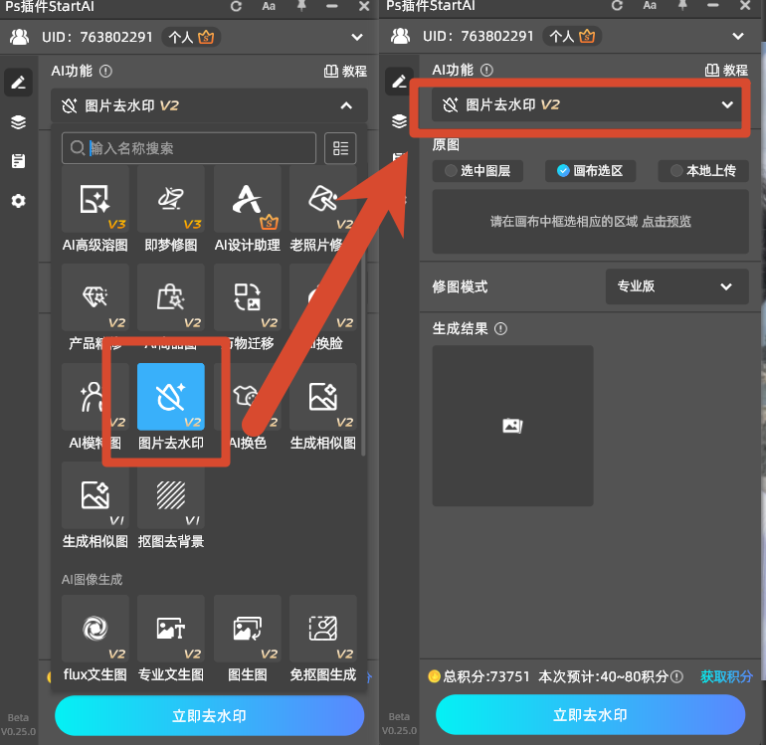Image resolution: width=766 pixels, height=745 pixels.
Task: Click the user avatar icon in right panel
Action: click(401, 36)
